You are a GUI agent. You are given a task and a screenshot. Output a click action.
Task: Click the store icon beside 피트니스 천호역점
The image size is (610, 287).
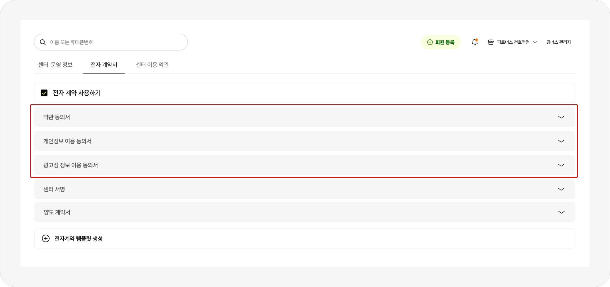pos(491,42)
